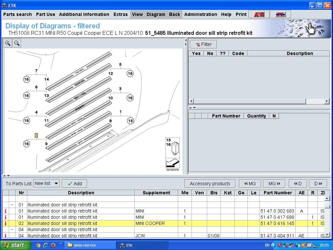Click right arrow of filter panel horizontal scrollbar

click(x=327, y=101)
